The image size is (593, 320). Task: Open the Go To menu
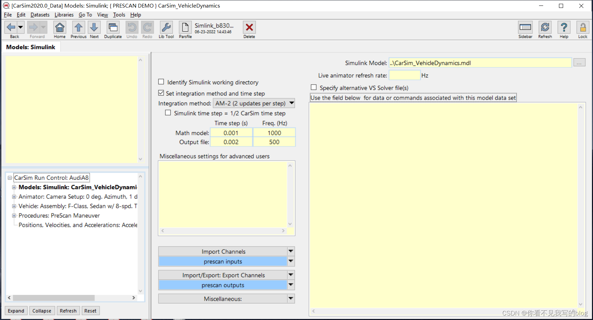point(85,15)
